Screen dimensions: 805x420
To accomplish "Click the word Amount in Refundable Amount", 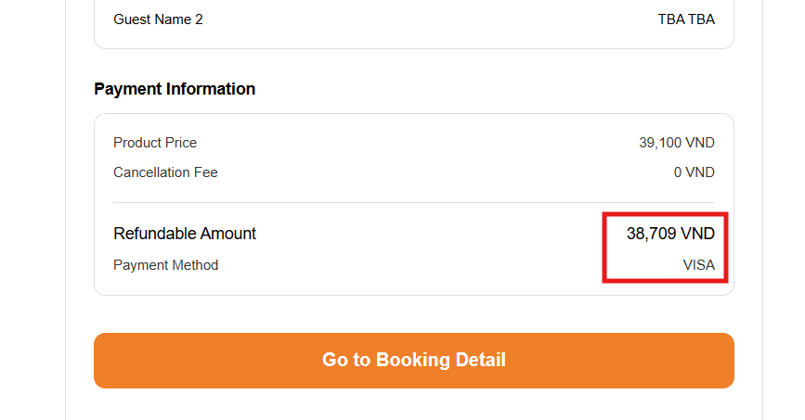I will coord(227,234).
